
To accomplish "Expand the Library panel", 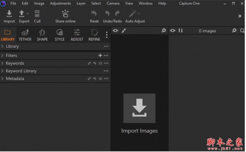I will (x=2, y=46).
